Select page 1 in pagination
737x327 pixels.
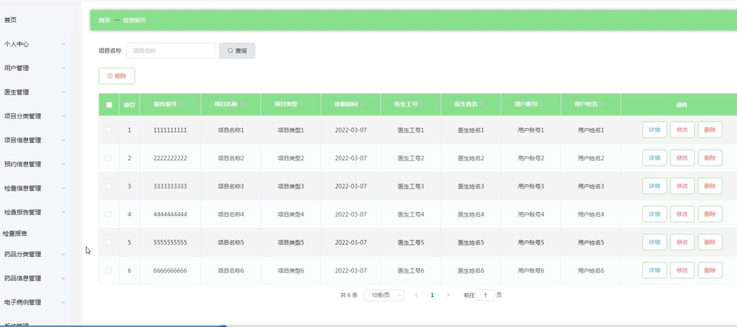(x=432, y=295)
